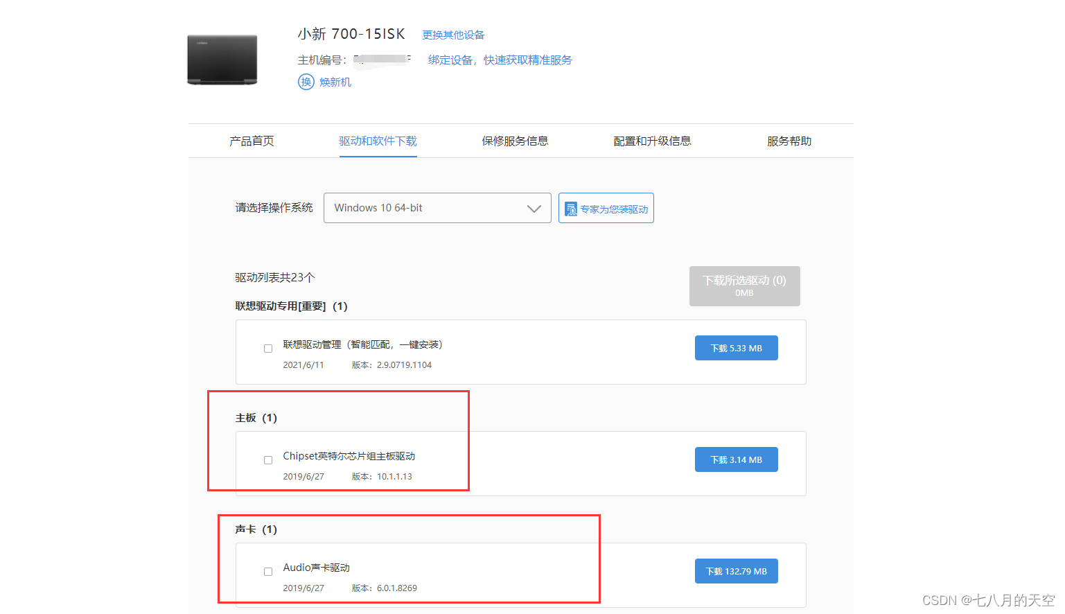Click the laptop product thumbnail image

pos(222,60)
